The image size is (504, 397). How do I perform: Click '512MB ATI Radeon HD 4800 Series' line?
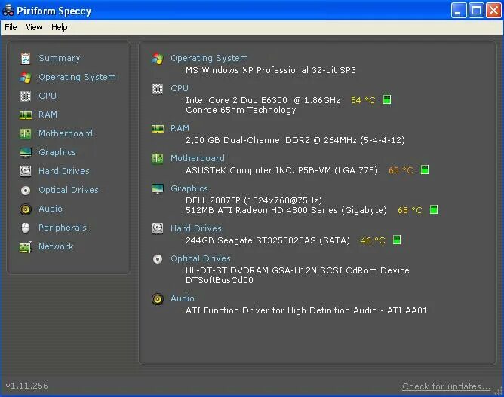pyautogui.click(x=286, y=210)
